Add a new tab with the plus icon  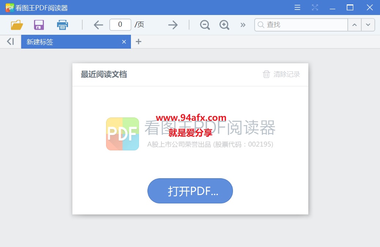138,42
